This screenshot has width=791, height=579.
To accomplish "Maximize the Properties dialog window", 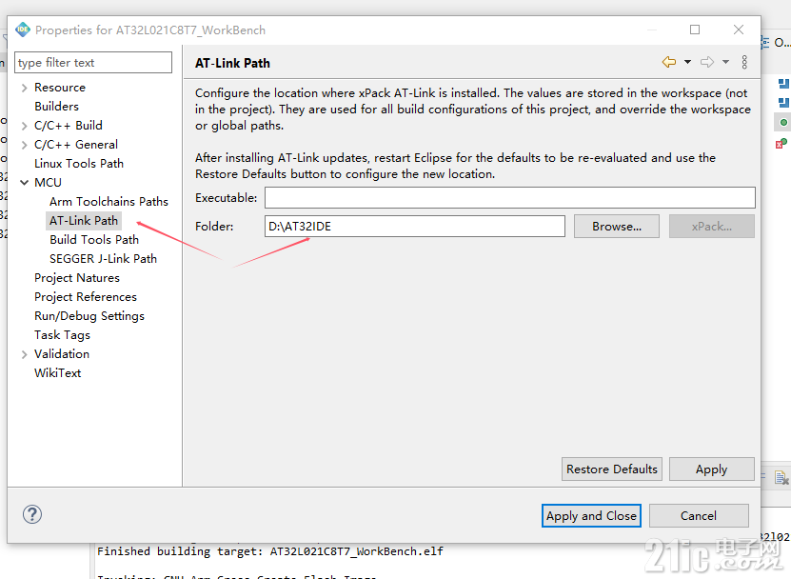I will click(695, 30).
